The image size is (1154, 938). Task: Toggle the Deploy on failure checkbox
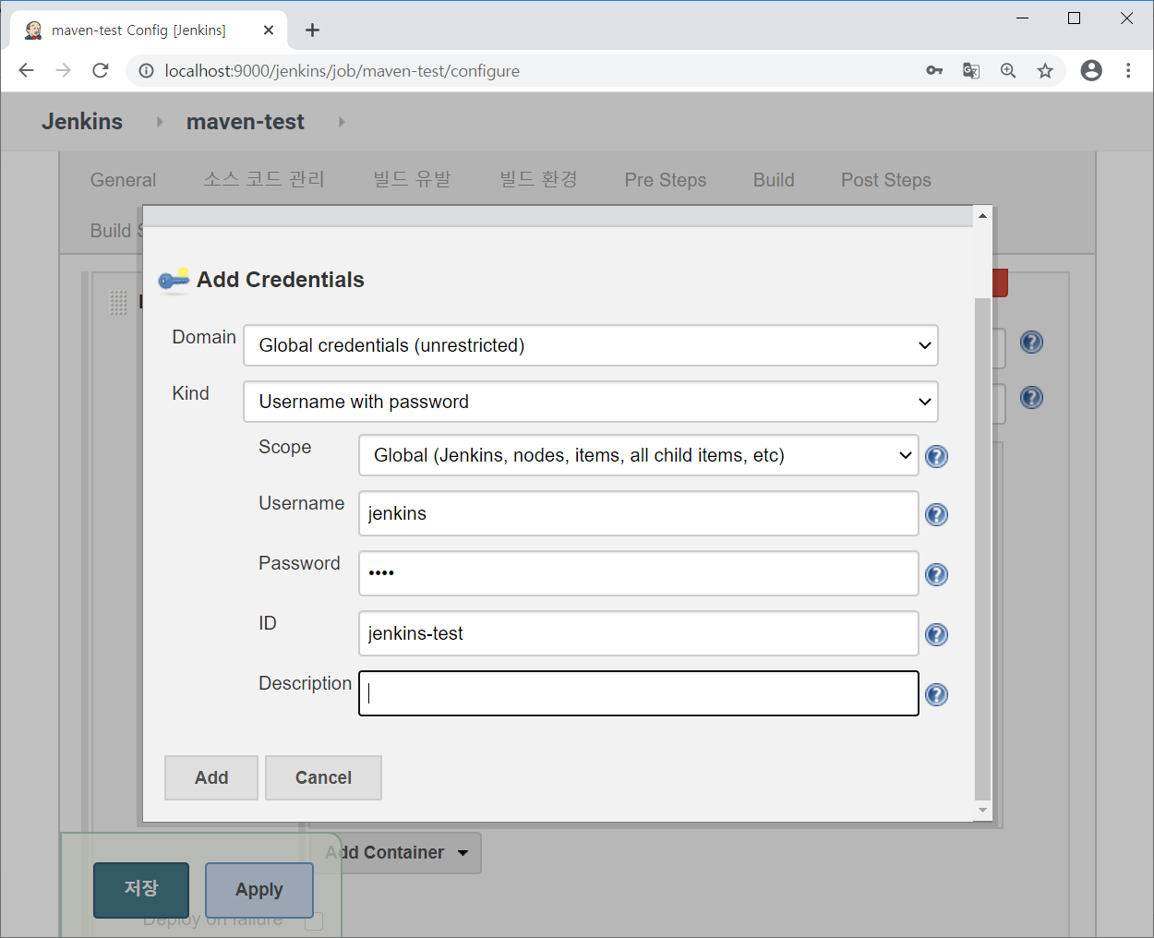tap(314, 920)
